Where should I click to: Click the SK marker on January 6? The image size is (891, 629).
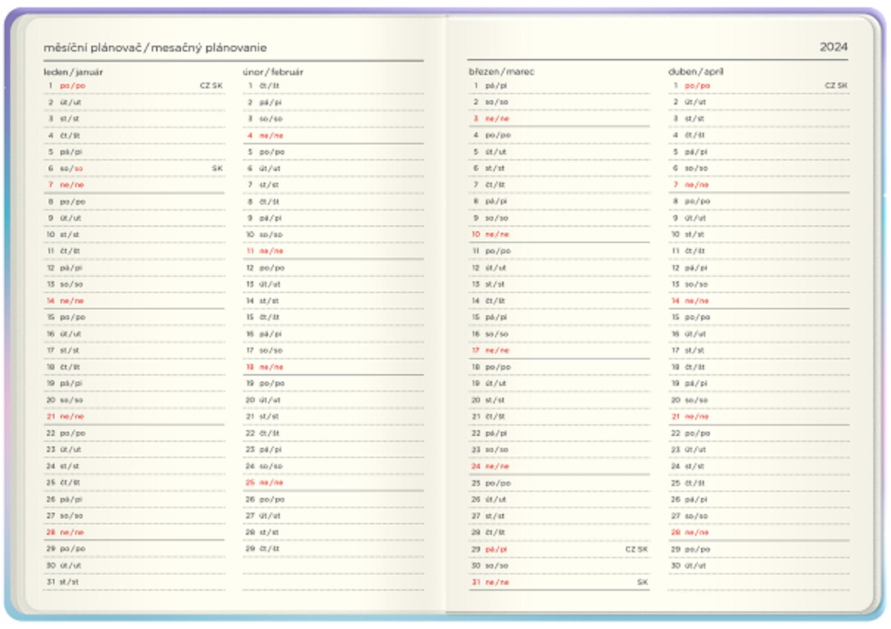[x=217, y=169]
